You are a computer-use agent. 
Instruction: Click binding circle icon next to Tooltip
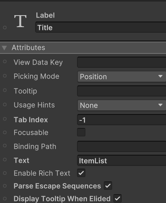[x=5, y=90]
